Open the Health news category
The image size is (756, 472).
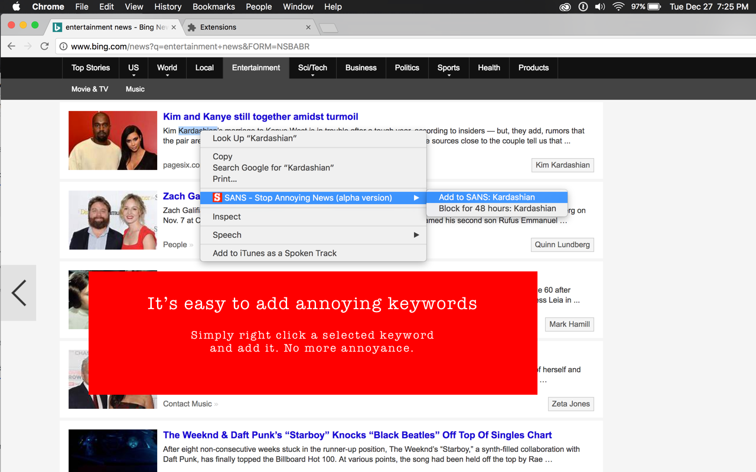pos(489,68)
